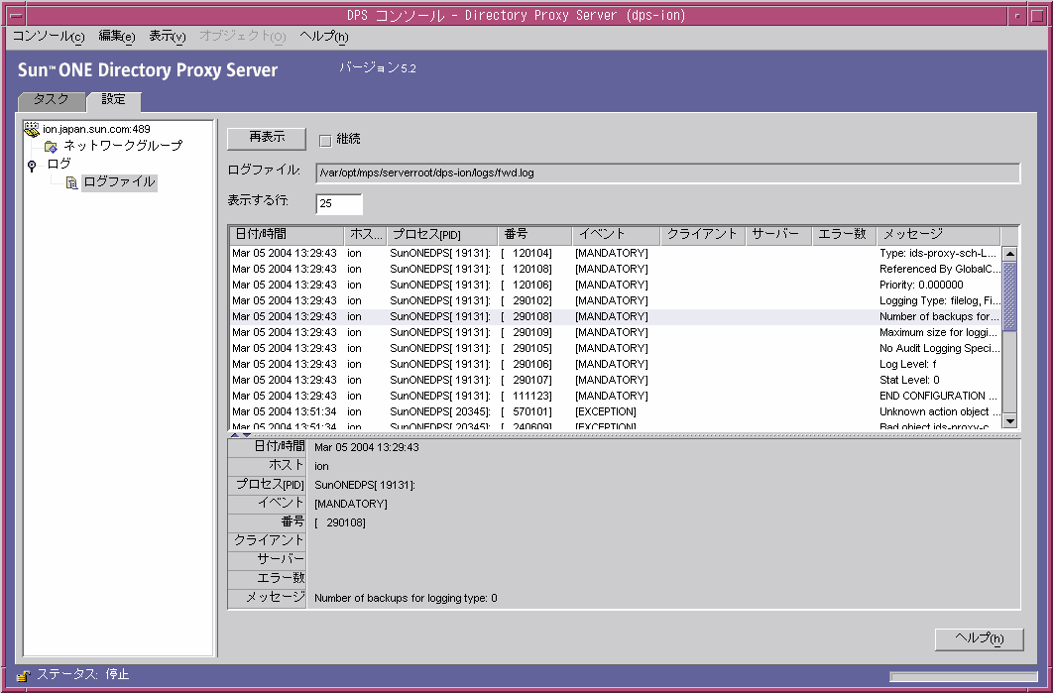The width and height of the screenshot is (1053, 693).
Task: Click the ログファイル document icon in tree
Action: (x=71, y=182)
